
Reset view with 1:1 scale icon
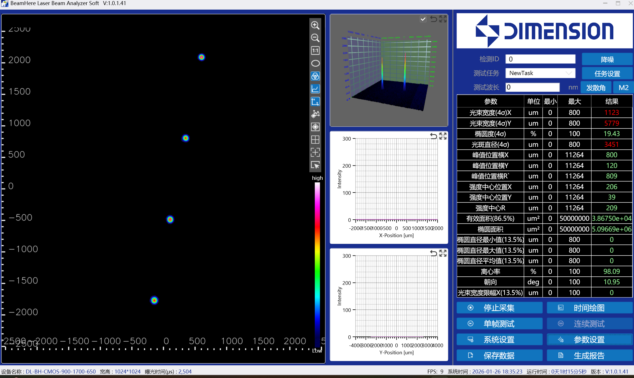coord(315,51)
